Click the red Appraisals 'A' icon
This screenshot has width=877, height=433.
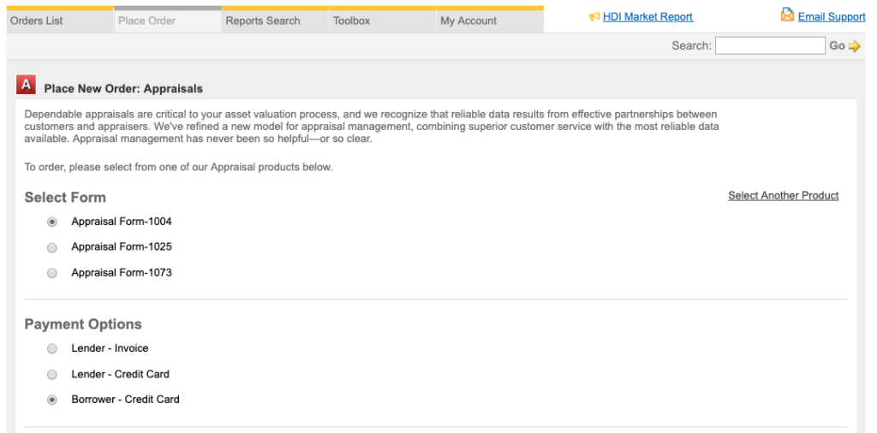point(27,85)
